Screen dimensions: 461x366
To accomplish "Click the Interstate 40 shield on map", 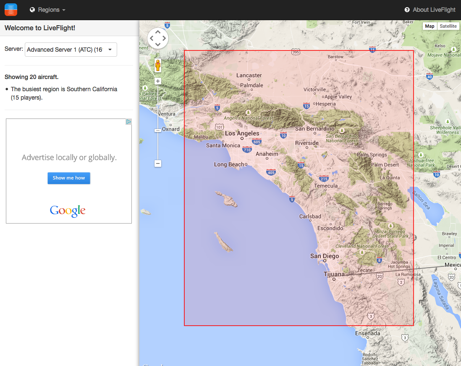I will [429, 76].
